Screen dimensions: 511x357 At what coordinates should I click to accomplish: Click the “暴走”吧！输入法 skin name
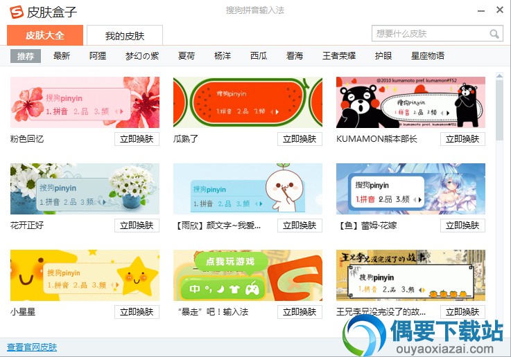(213, 312)
